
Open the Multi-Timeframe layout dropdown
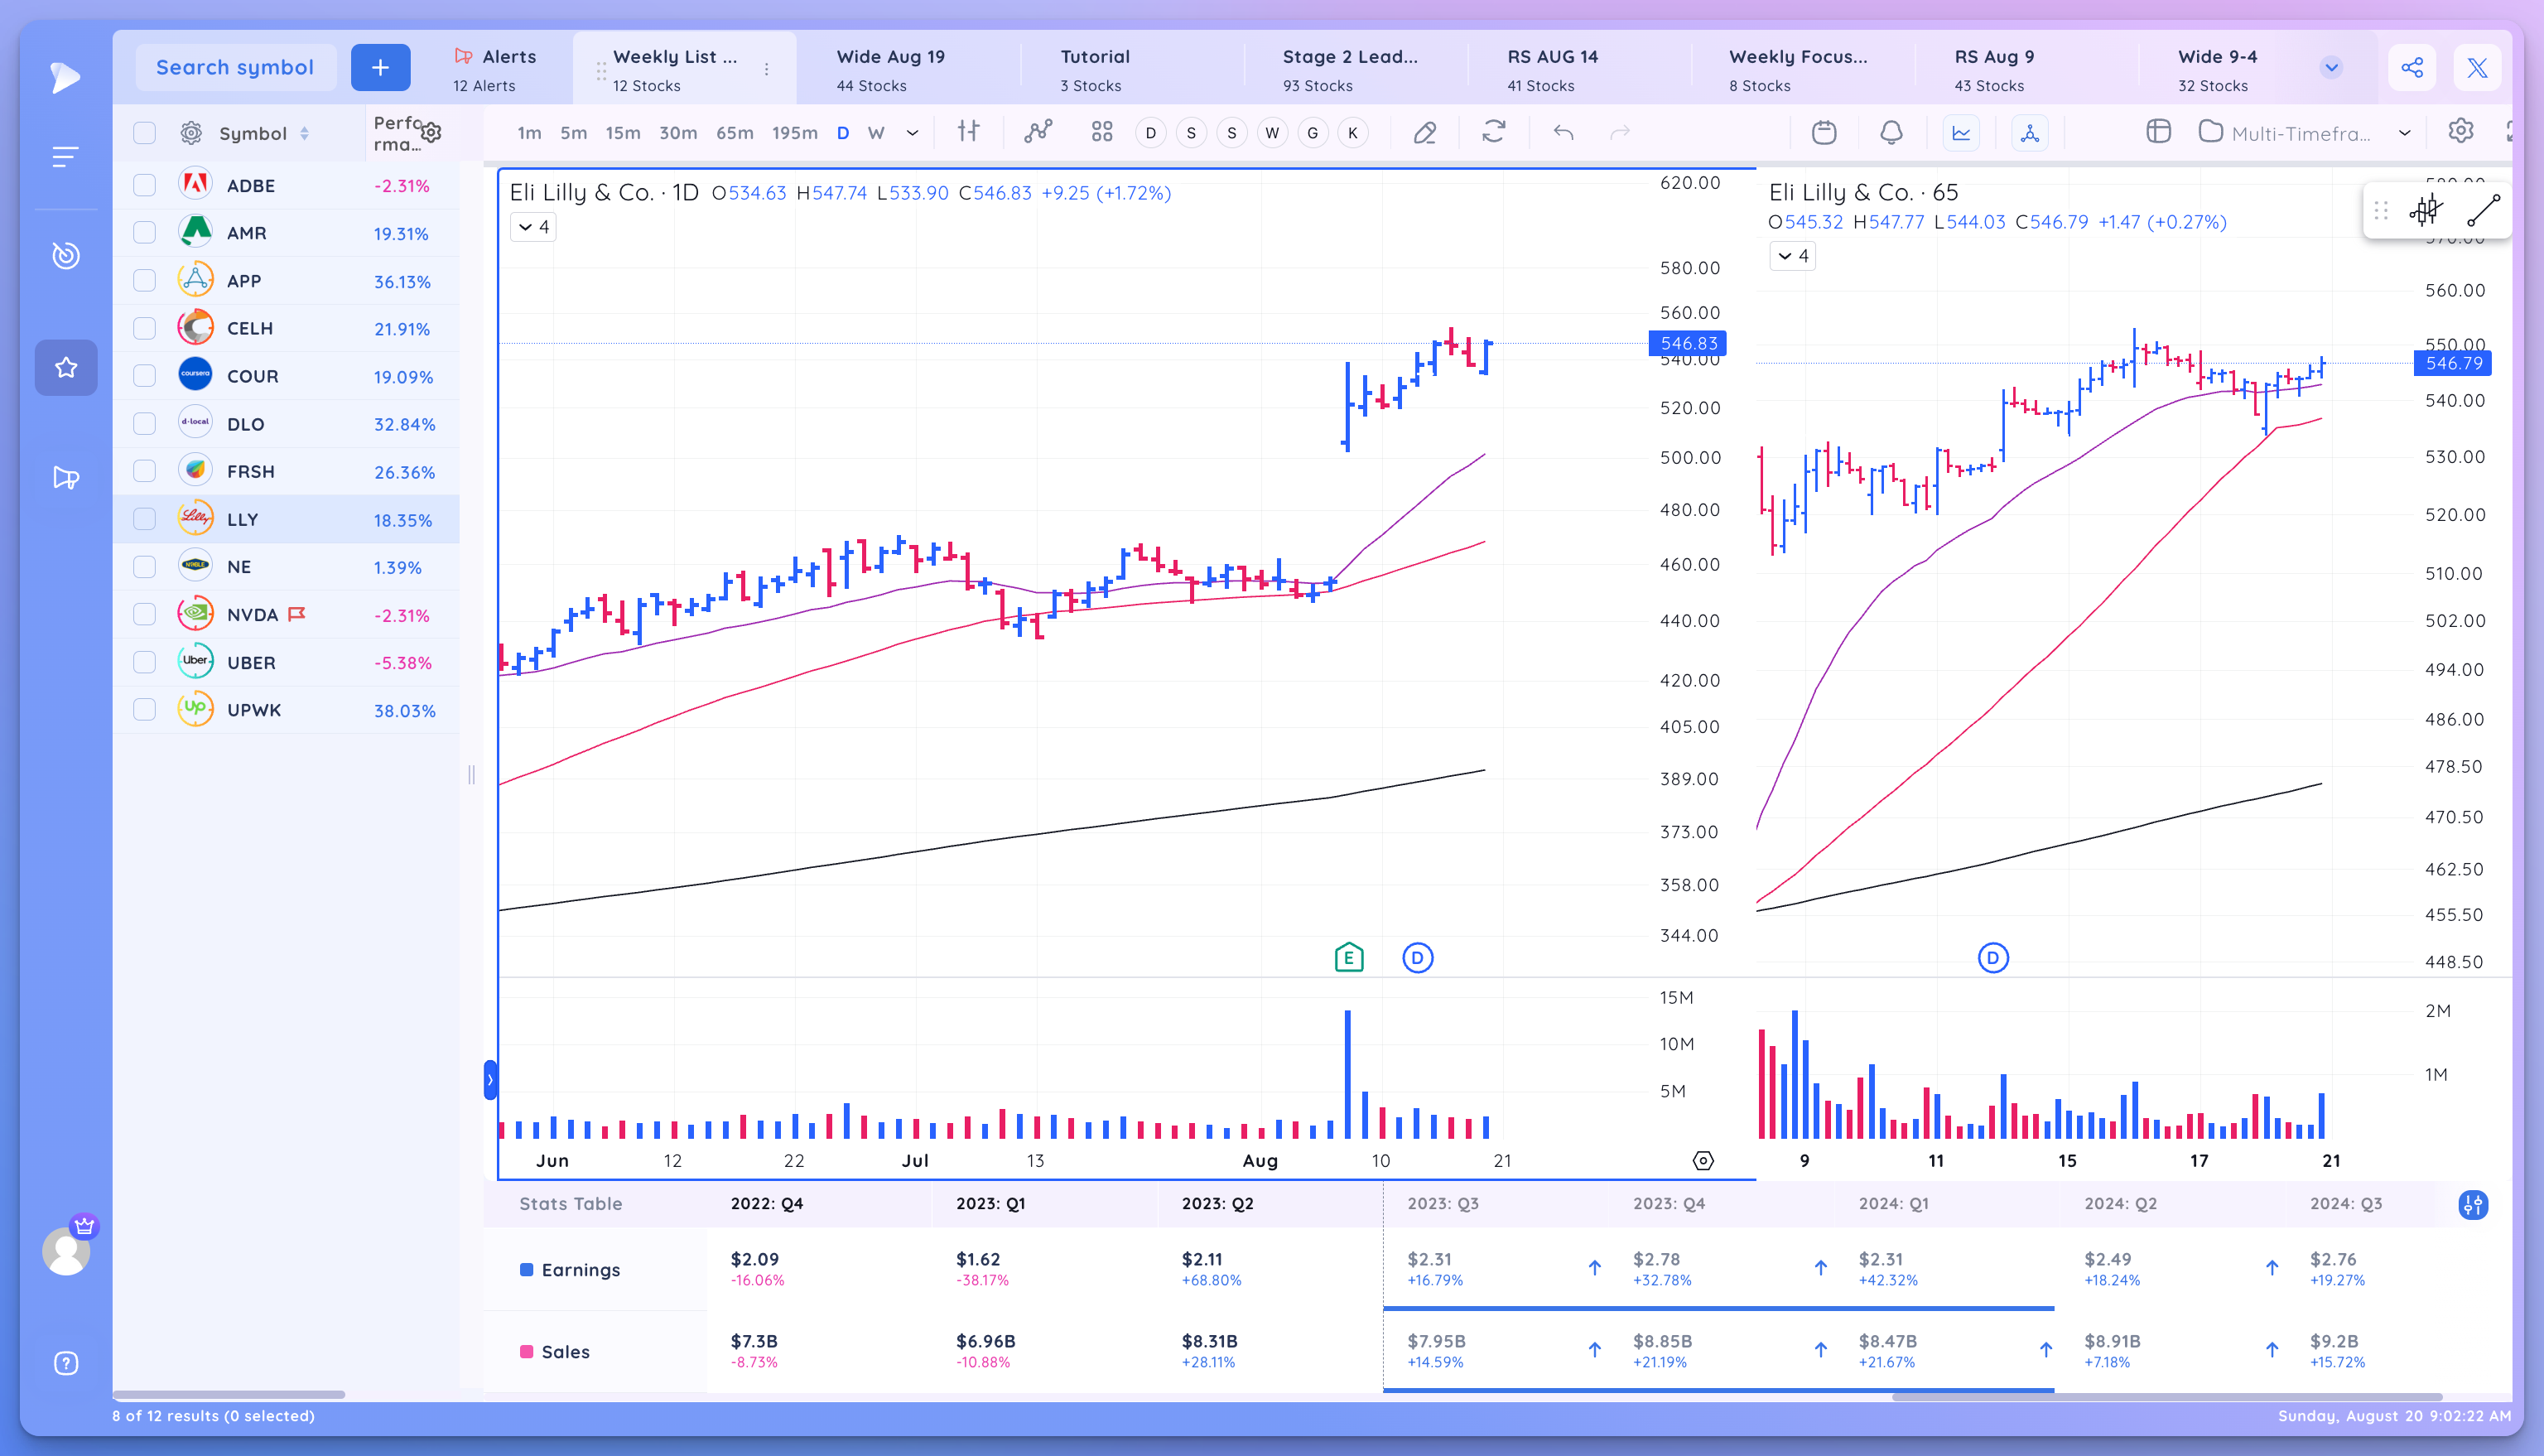(x=2307, y=133)
